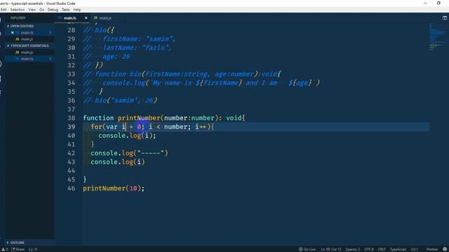Click line number 33 in the gutter
This screenshot has width=449, height=252.
(72, 74)
